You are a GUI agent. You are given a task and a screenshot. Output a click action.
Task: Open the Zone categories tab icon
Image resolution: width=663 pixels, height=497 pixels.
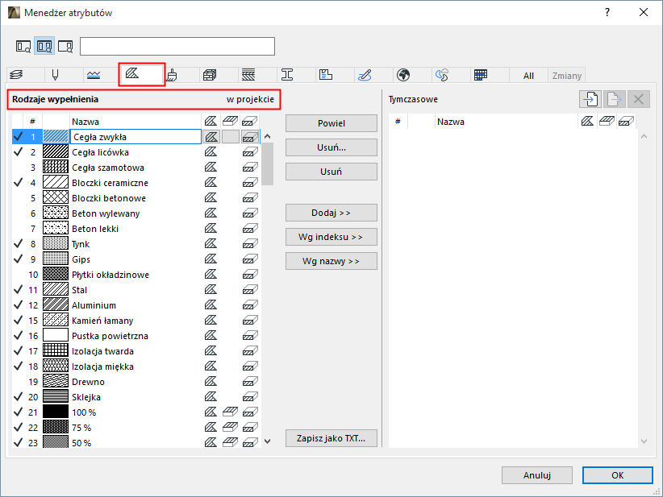click(326, 75)
